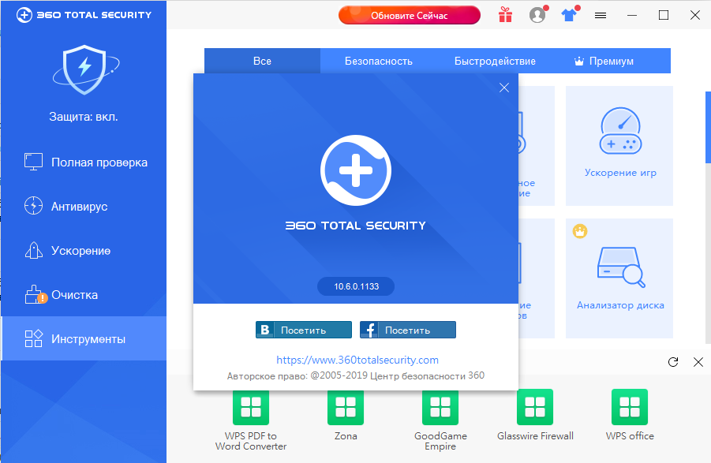Open the user account avatar icon
Viewport: 711px width, 463px height.
537,15
